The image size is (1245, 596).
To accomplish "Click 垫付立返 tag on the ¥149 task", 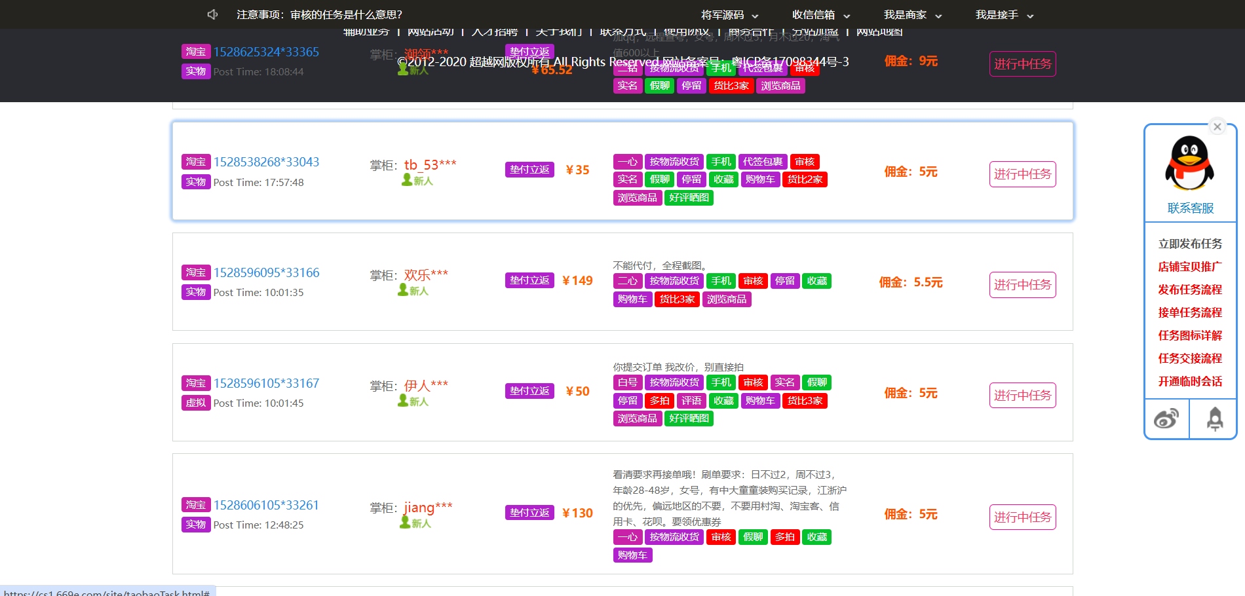I will point(529,280).
